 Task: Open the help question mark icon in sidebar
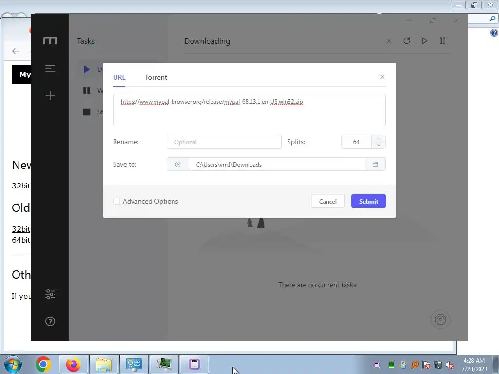point(50,321)
